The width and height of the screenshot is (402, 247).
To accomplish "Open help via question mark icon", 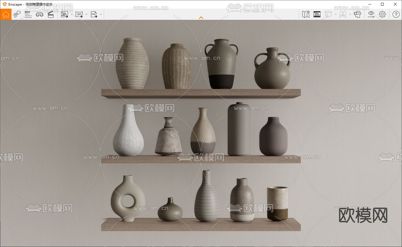I will [x=396, y=14].
